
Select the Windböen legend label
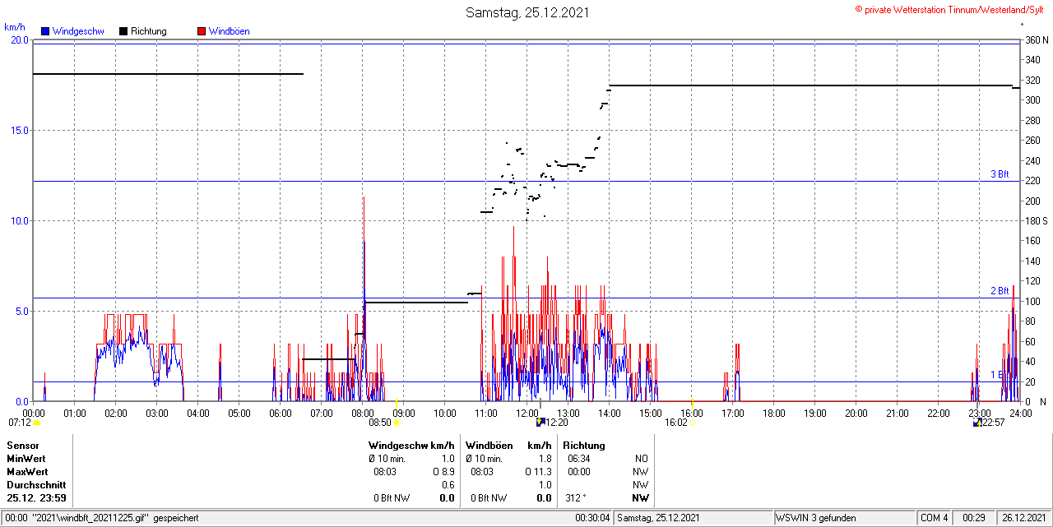pyautogui.click(x=230, y=31)
